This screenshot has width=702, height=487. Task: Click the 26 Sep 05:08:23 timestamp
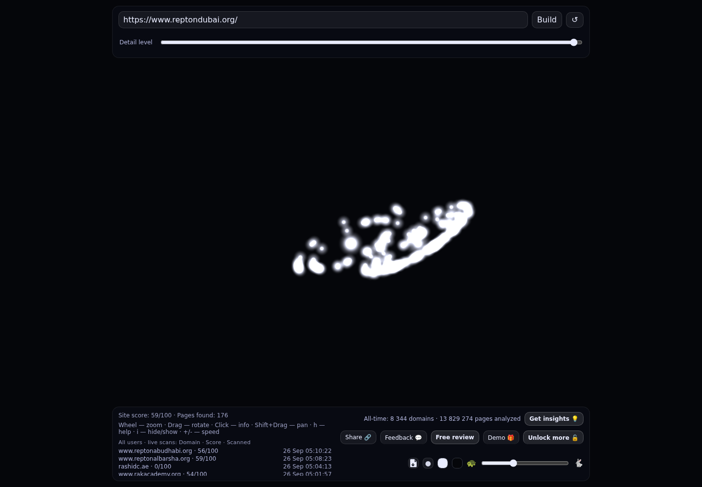coord(307,459)
